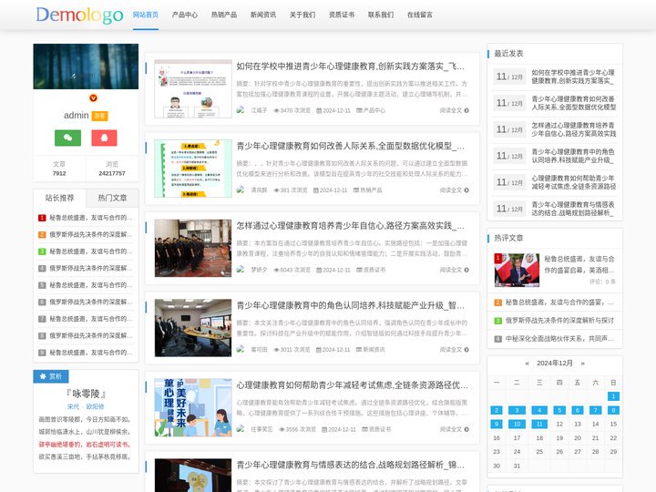Image resolution: width=656 pixels, height=492 pixels.
Task: Open 关于我们 navigation item
Action: (x=302, y=15)
